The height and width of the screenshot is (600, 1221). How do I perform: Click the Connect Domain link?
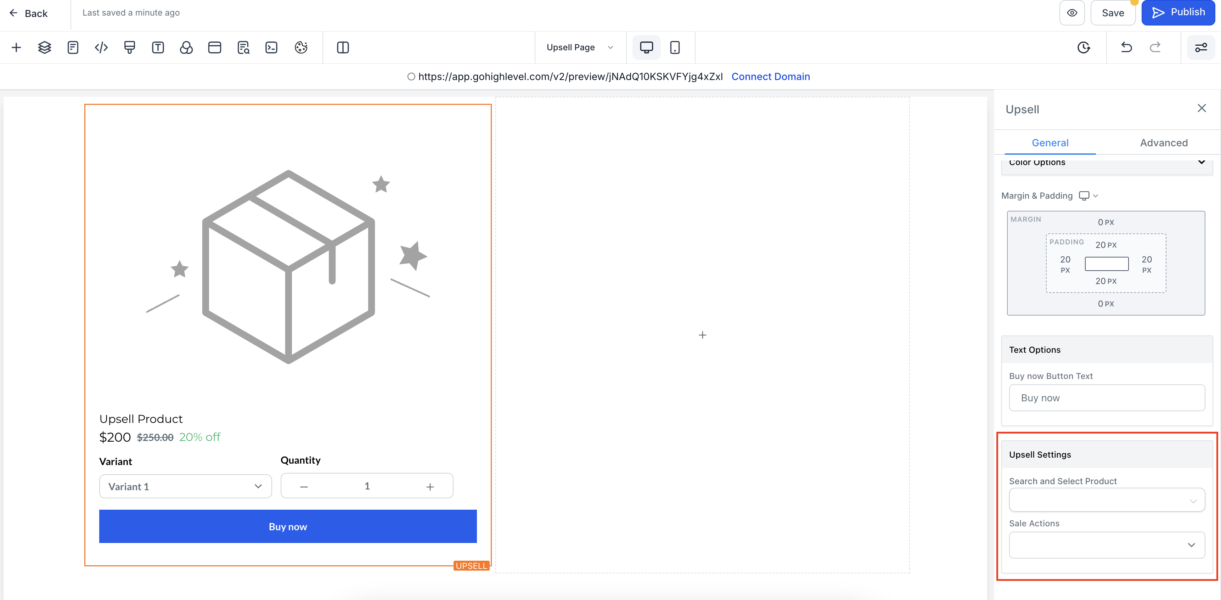(770, 77)
